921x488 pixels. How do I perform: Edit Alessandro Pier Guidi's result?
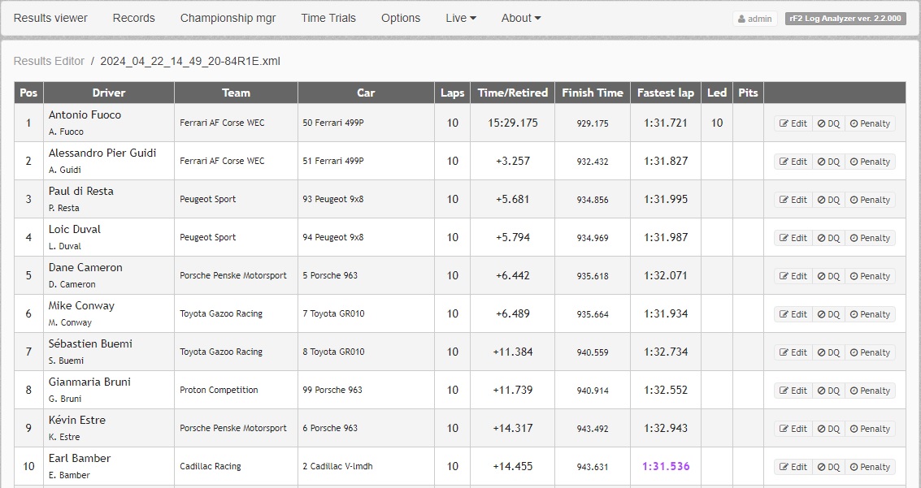point(793,162)
